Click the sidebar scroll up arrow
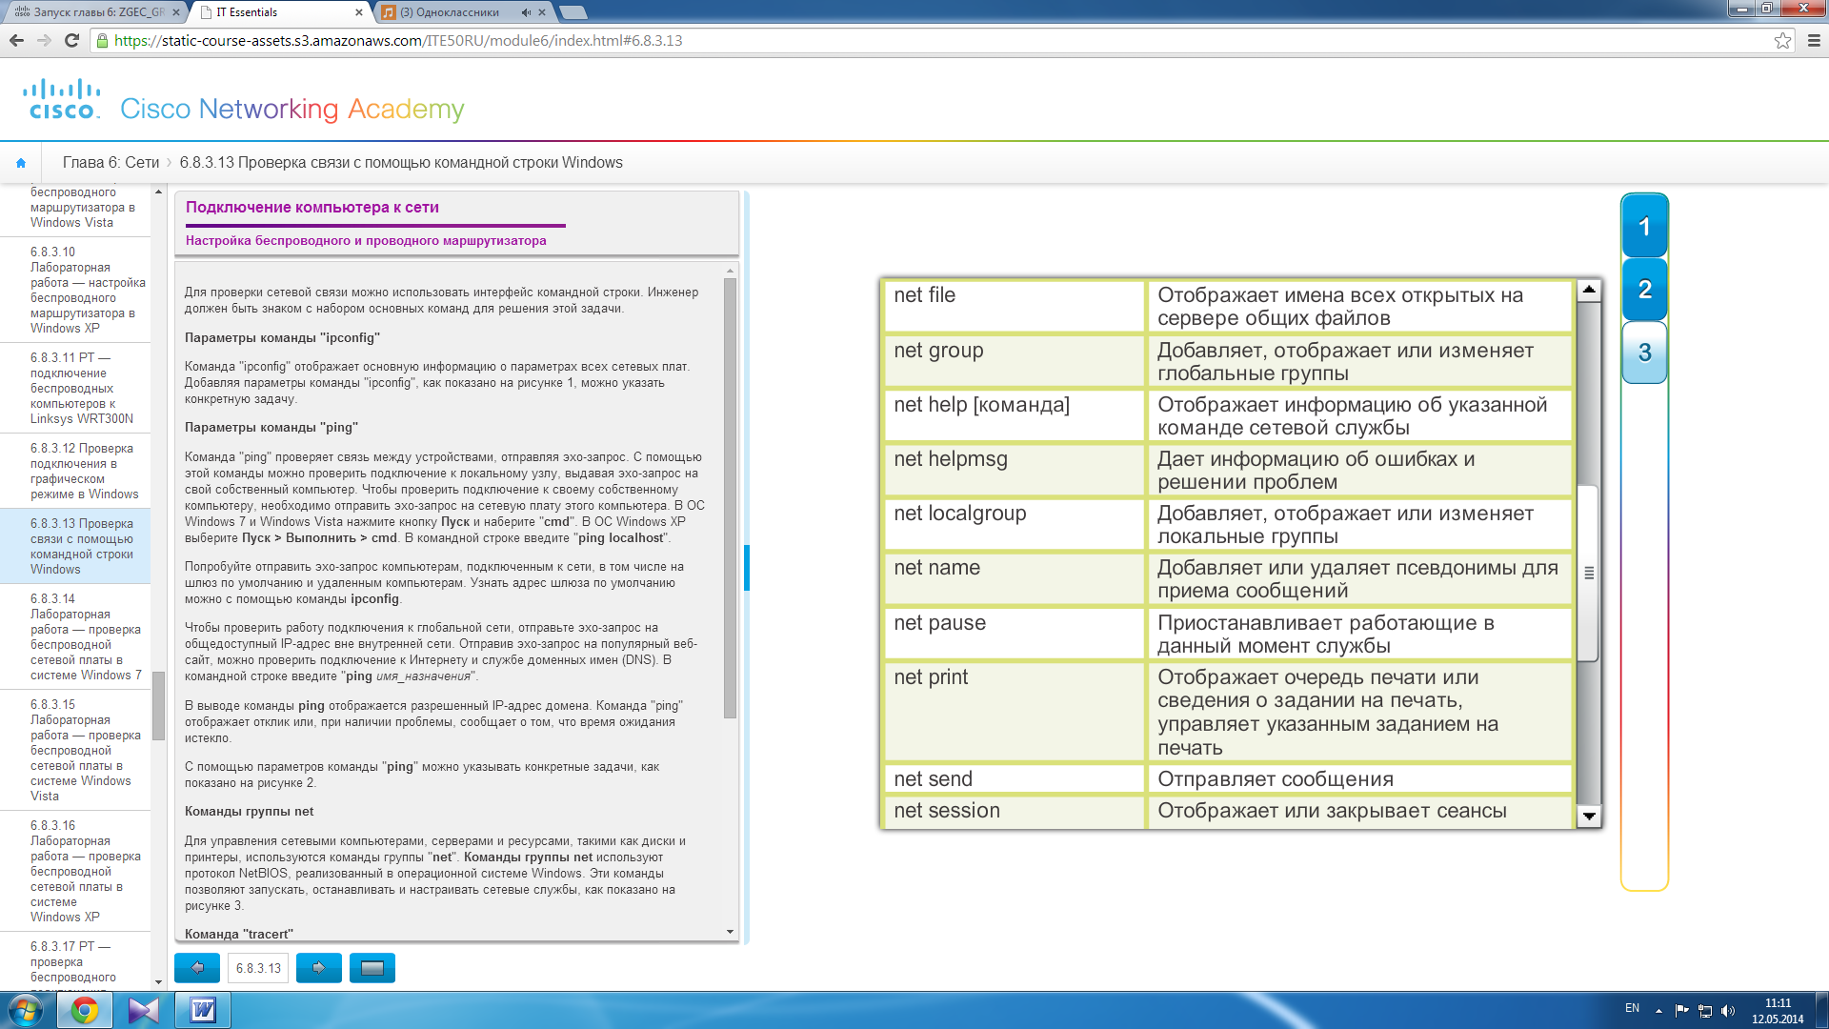Viewport: 1829px width, 1029px height. (158, 191)
